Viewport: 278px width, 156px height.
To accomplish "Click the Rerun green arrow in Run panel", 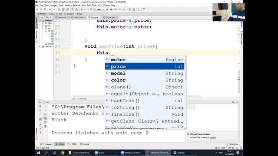I will pyautogui.click(x=40, y=106).
